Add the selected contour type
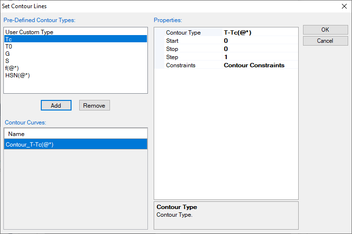This screenshot has height=234, width=352. [56, 105]
